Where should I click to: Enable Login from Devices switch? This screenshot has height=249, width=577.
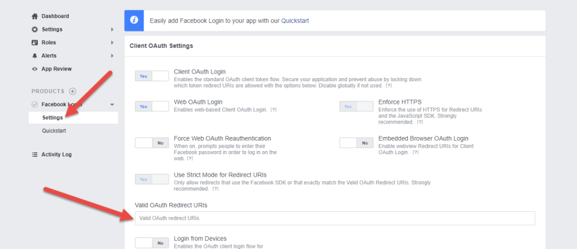click(151, 243)
